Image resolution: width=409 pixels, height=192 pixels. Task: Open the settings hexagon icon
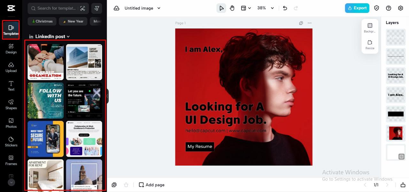401,8
